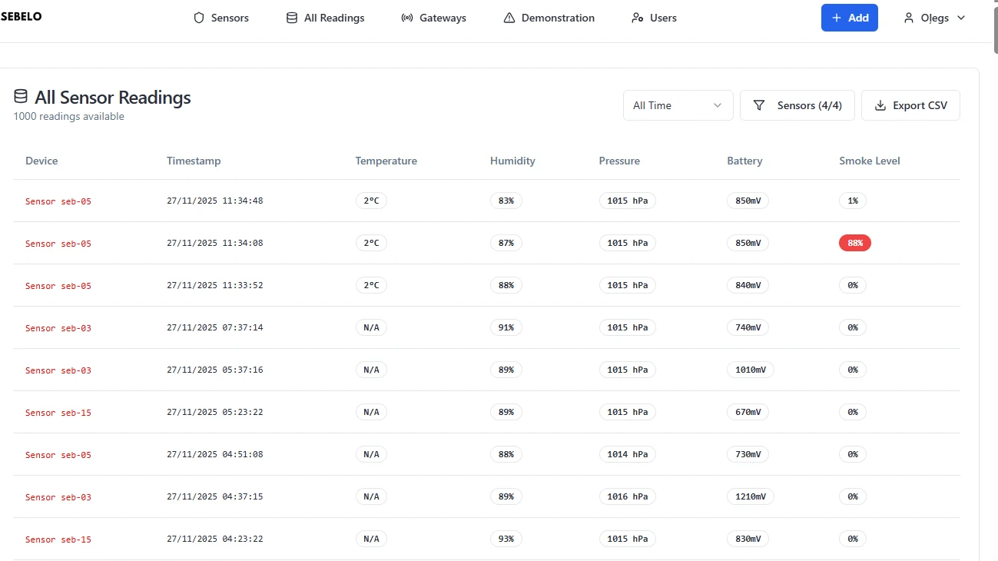The image size is (998, 561).
Task: Click the radio signal icon beside Gateways
Action: pyautogui.click(x=407, y=18)
